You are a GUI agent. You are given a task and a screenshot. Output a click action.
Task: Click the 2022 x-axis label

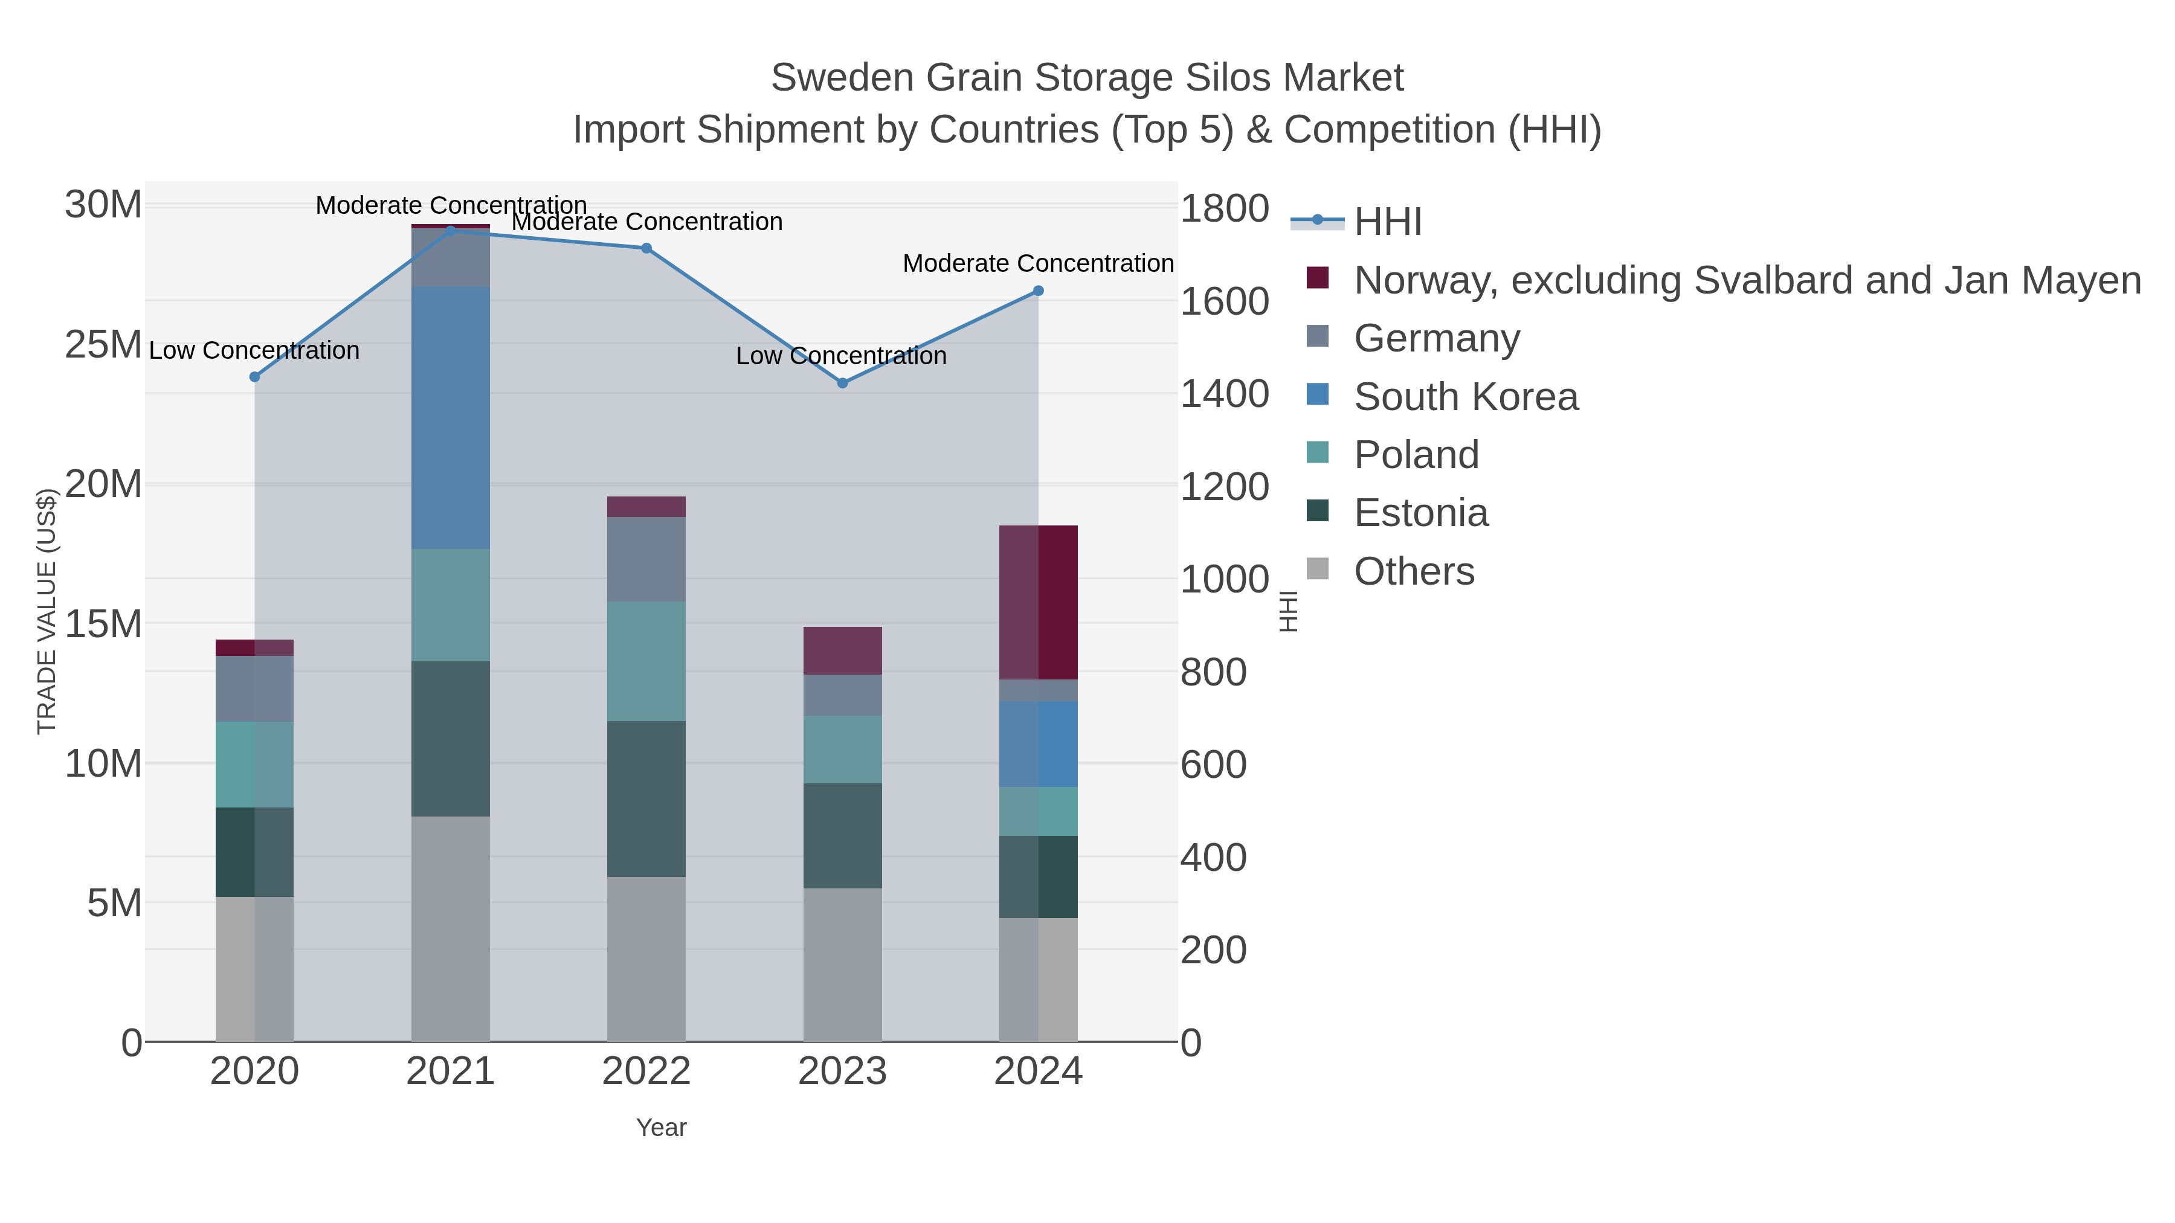[646, 1072]
